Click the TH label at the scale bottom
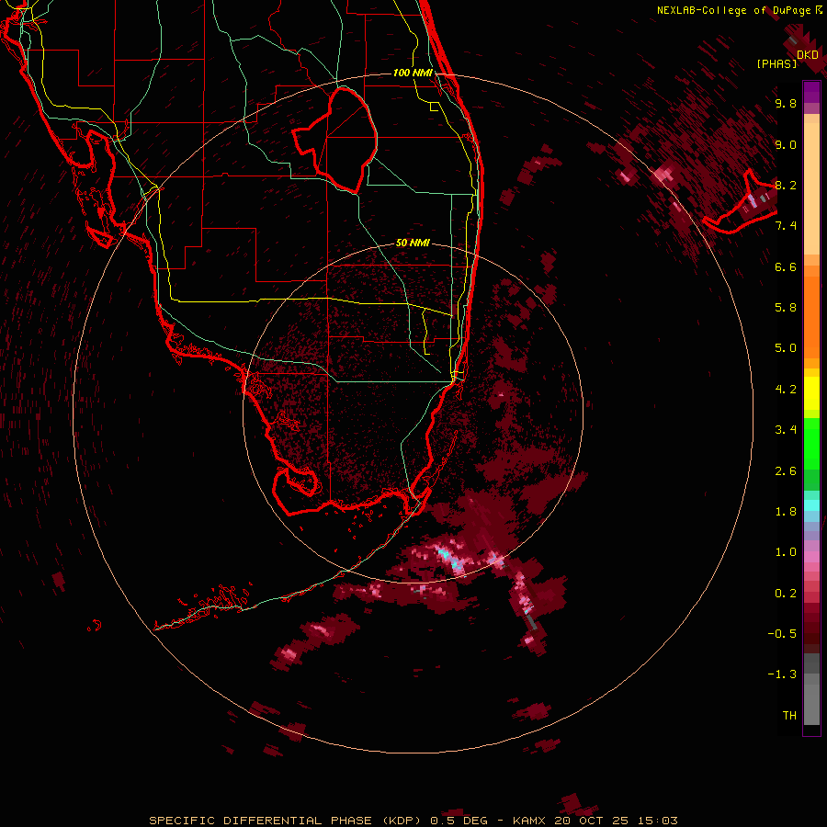The width and height of the screenshot is (827, 827). click(x=789, y=716)
